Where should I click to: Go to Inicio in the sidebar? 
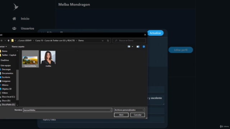tap(25, 19)
